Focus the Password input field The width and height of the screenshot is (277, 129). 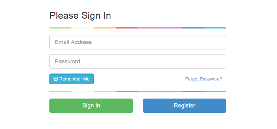pos(138,61)
